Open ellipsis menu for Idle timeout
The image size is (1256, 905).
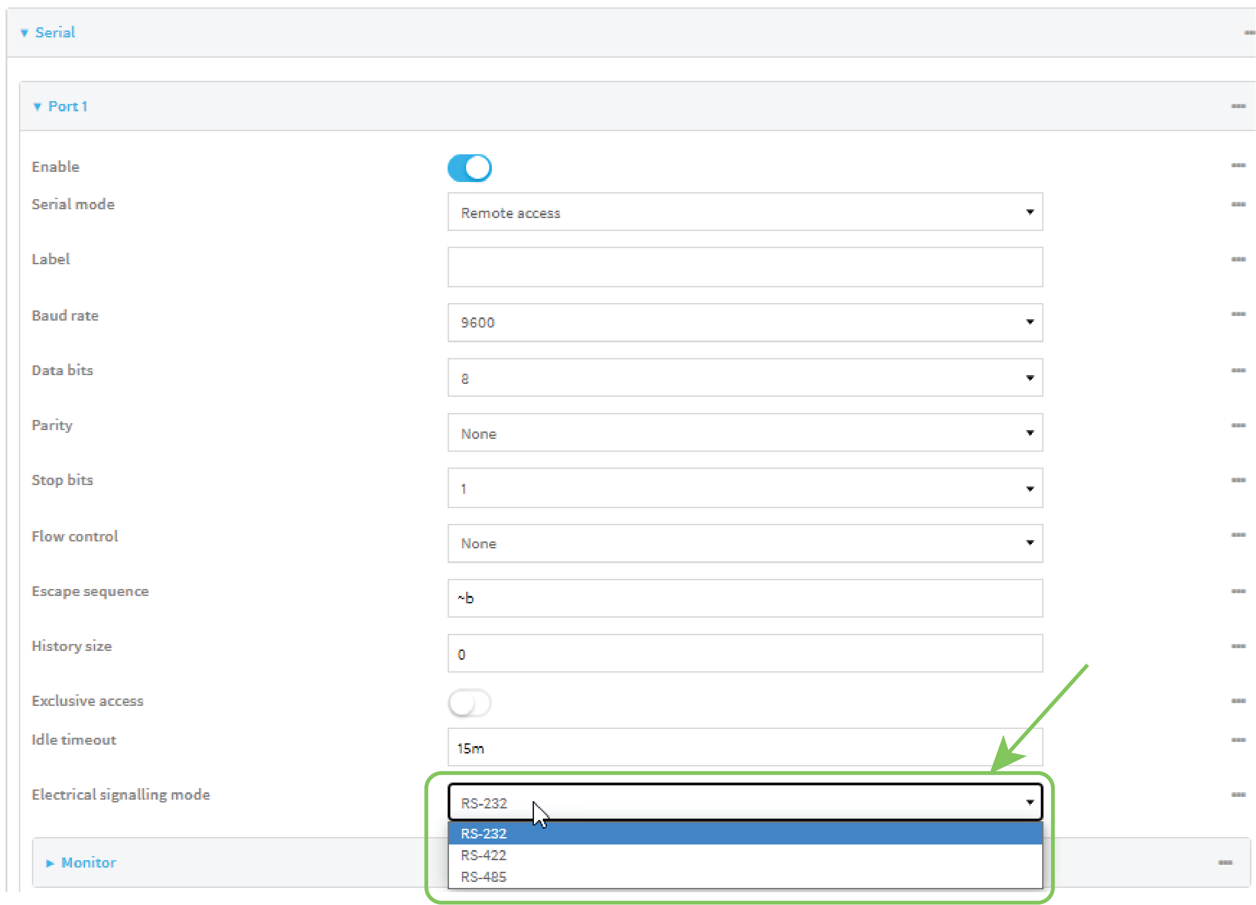pyautogui.click(x=1238, y=740)
